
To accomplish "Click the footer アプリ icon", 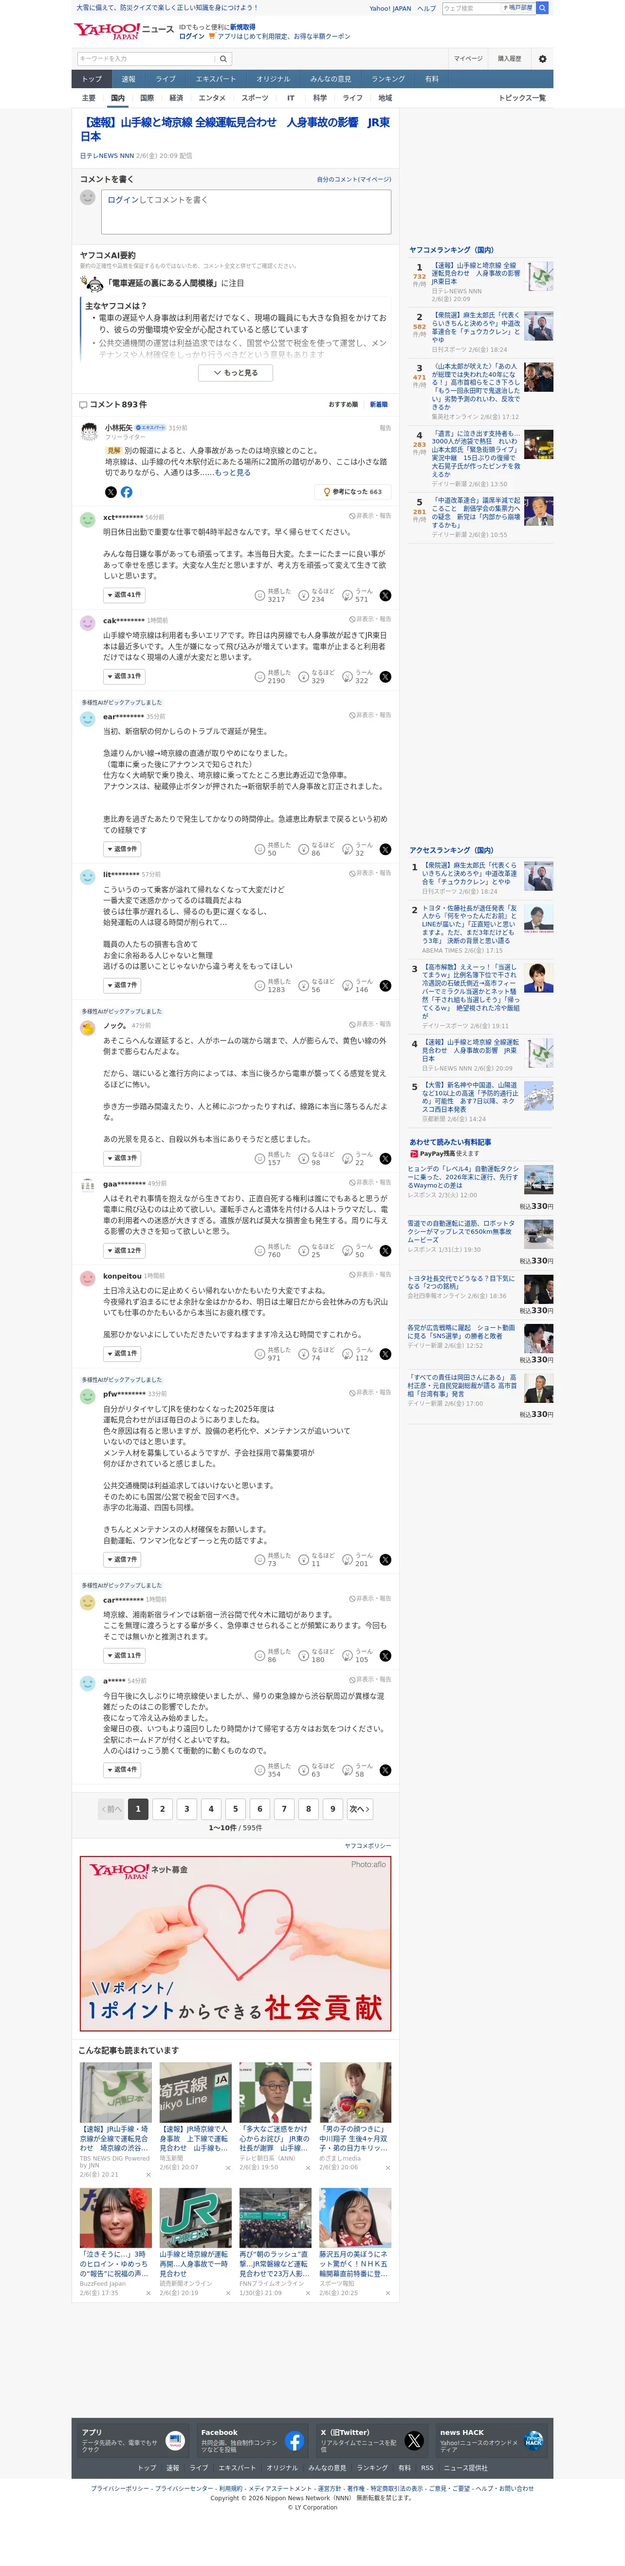I will (175, 2439).
